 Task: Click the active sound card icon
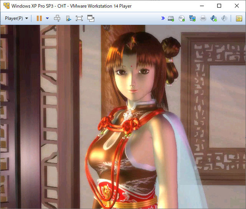point(214,18)
